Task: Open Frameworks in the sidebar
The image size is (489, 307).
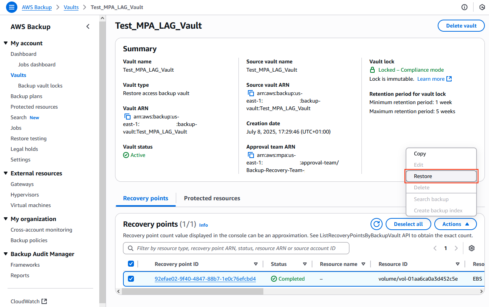Action: click(x=25, y=265)
